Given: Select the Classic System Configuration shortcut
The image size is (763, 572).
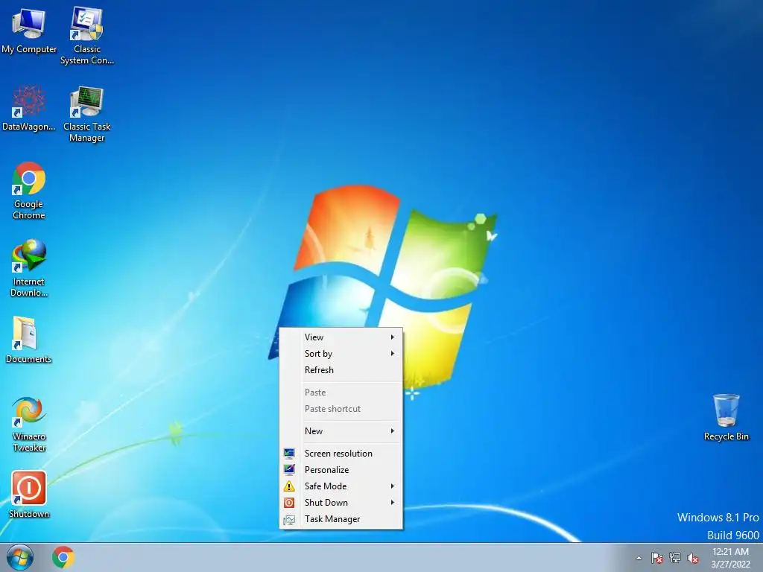Looking at the screenshot, I should [87, 36].
